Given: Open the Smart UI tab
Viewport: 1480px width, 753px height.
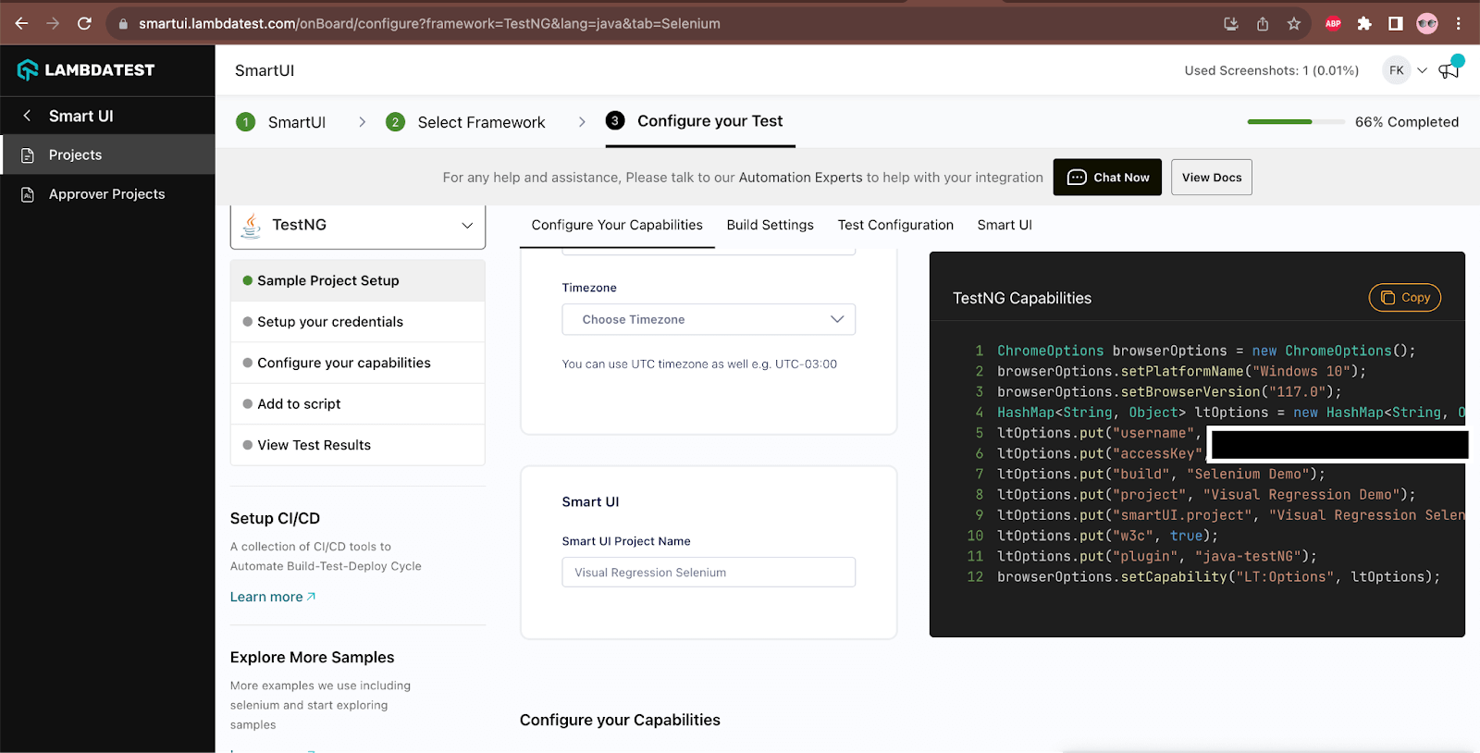Looking at the screenshot, I should [x=1005, y=225].
